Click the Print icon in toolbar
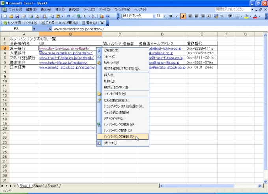The height and width of the screenshot is (194, 268). point(30,16)
